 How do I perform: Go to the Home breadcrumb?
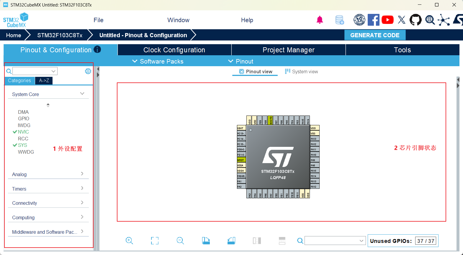tap(14, 35)
